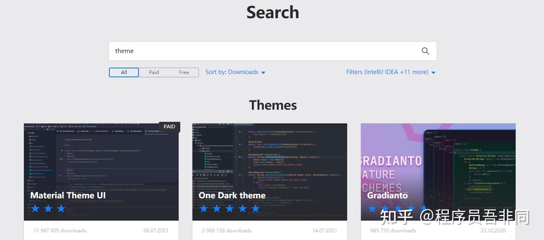This screenshot has width=544, height=240.
Task: Click the PAID badge on Material Theme UI
Action: pos(169,126)
